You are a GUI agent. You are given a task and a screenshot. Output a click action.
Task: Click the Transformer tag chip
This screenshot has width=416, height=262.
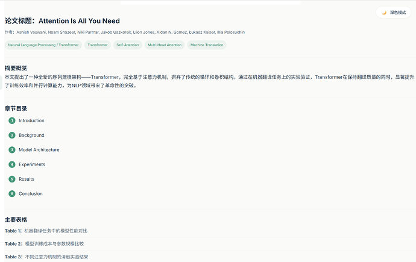click(97, 45)
